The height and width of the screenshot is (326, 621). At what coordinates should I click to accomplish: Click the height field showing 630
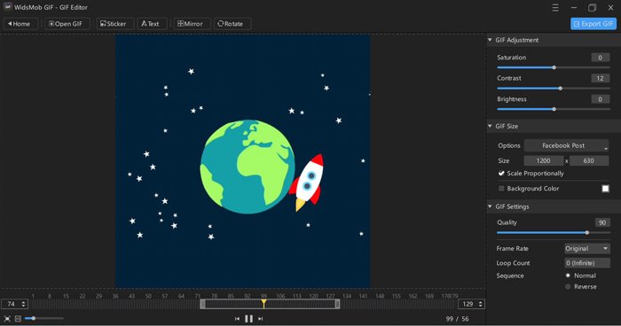click(x=589, y=160)
